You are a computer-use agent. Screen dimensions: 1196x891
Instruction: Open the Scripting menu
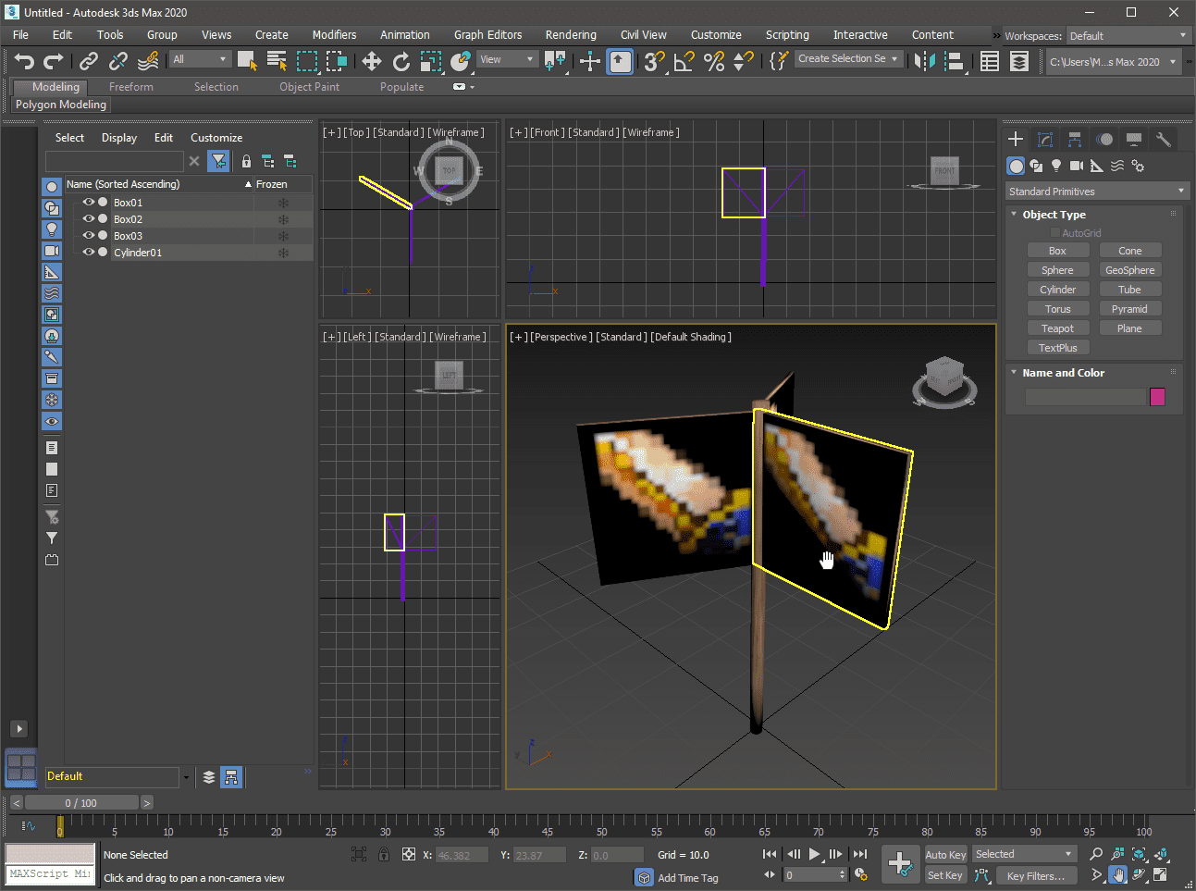click(x=787, y=34)
